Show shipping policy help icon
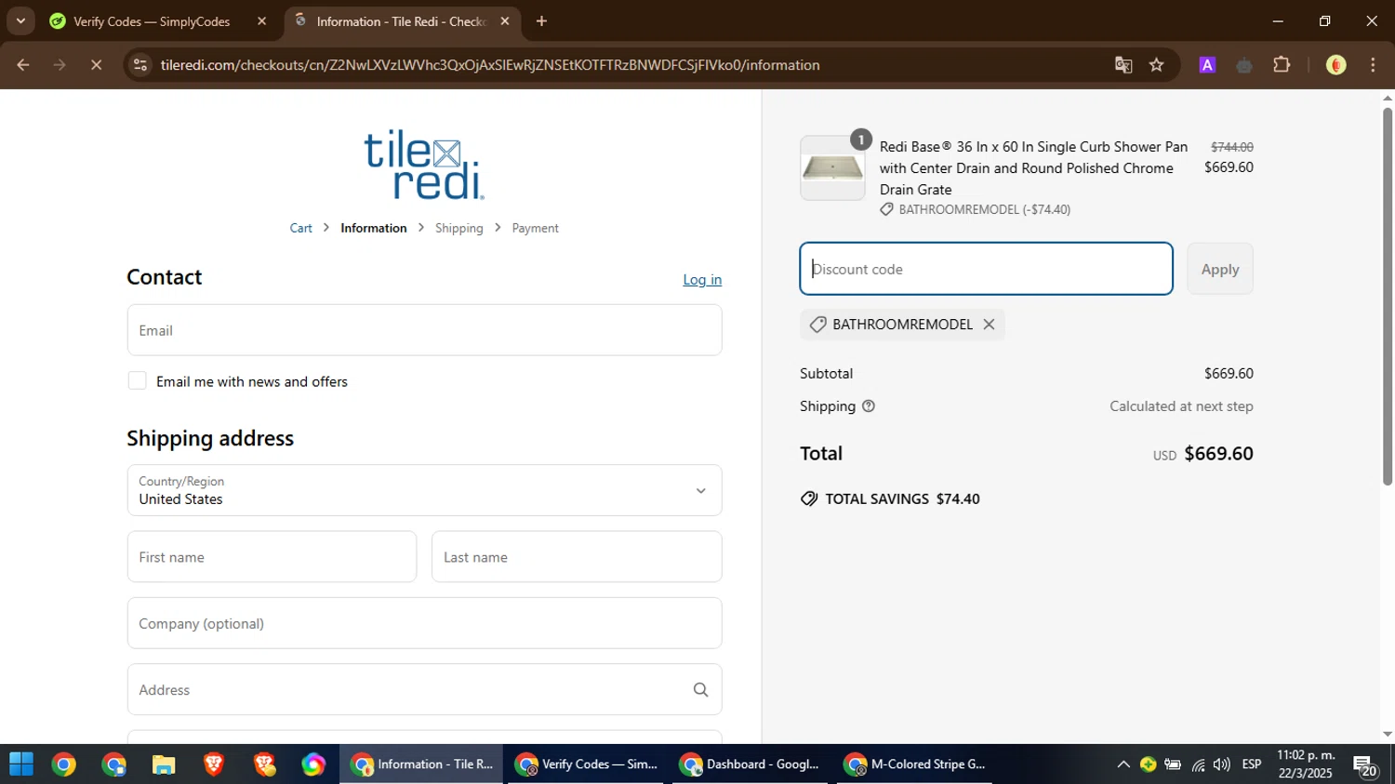1395x784 pixels. click(869, 406)
